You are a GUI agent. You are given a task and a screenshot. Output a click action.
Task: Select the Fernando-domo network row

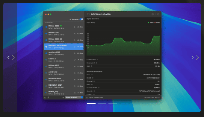(x=64, y=80)
